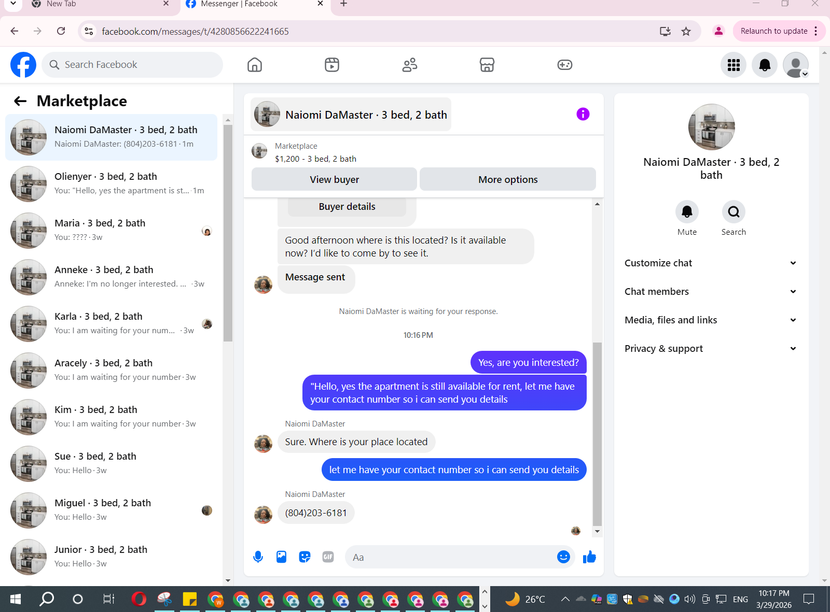This screenshot has height=612, width=830.
Task: Mute this conversation
Action: [687, 211]
